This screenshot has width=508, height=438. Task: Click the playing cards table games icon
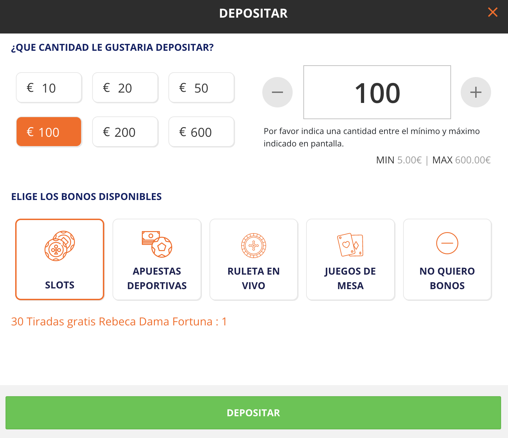[350, 245]
